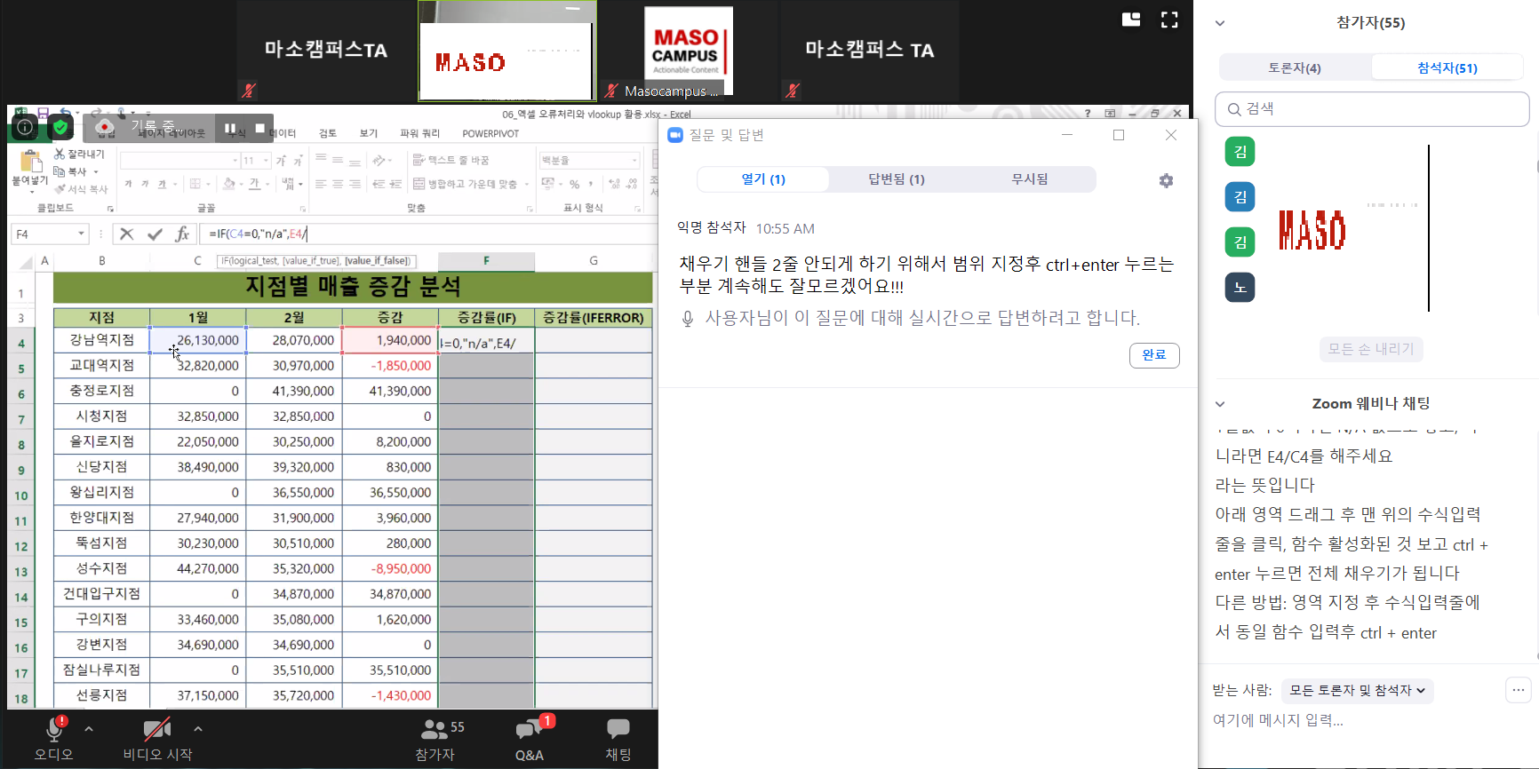The image size is (1539, 769).
Task: Open Q&A settings gear icon
Action: 1166,180
